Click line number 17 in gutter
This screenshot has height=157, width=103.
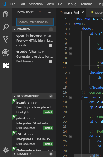(65, 97)
